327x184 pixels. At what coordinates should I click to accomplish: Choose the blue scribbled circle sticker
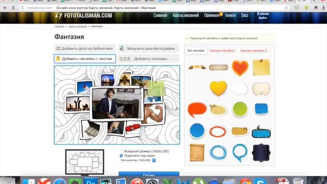click(x=218, y=153)
